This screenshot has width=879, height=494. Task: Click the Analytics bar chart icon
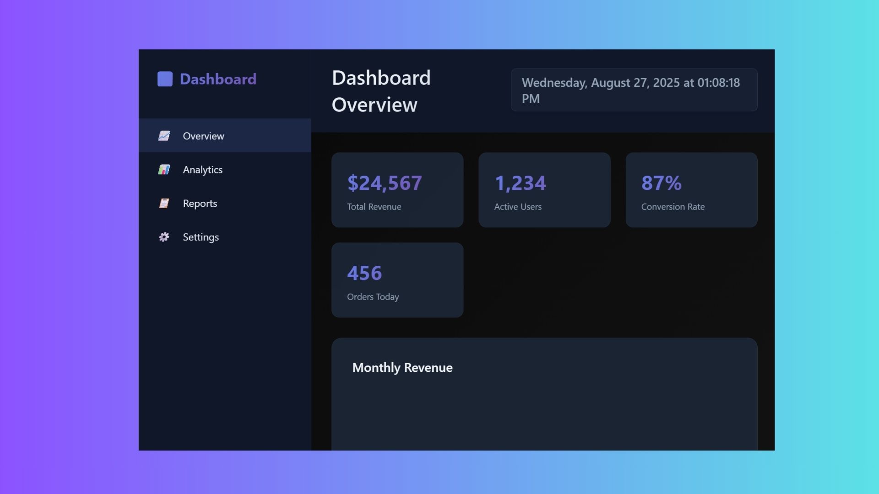(164, 170)
